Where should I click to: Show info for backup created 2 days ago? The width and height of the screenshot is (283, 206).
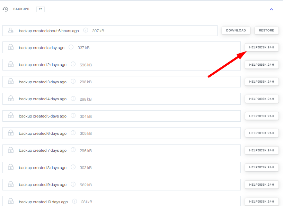[x=73, y=64]
